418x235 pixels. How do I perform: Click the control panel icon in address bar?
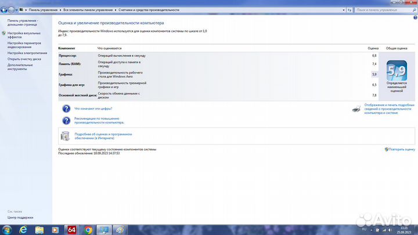21,10
